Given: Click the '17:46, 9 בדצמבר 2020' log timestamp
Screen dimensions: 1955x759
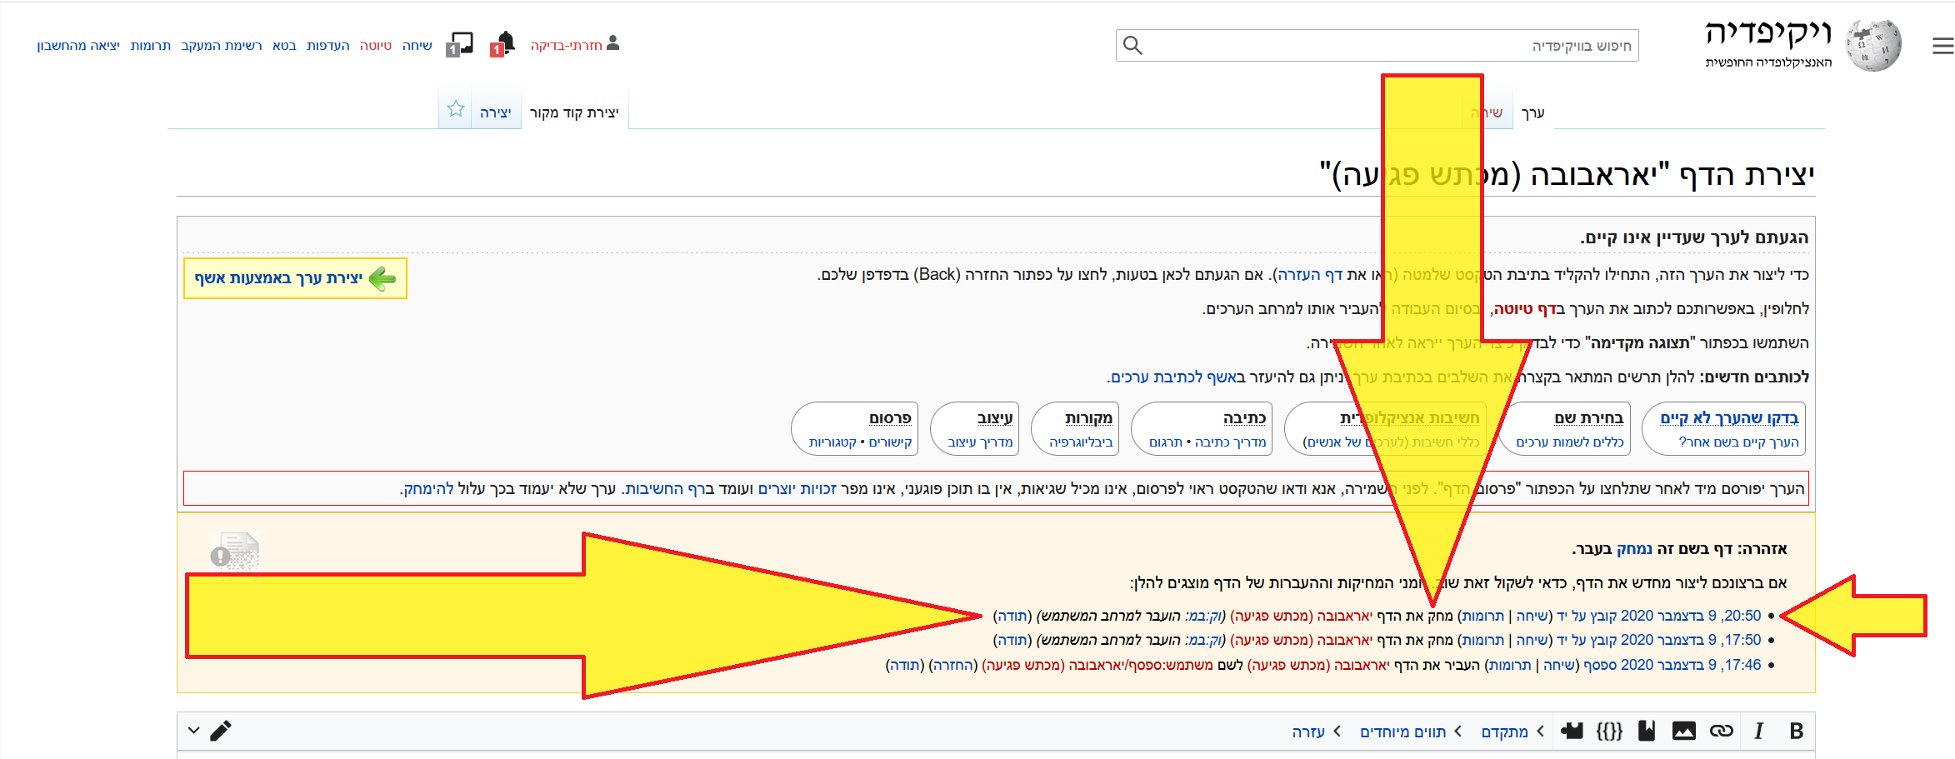Looking at the screenshot, I should [x=1691, y=666].
